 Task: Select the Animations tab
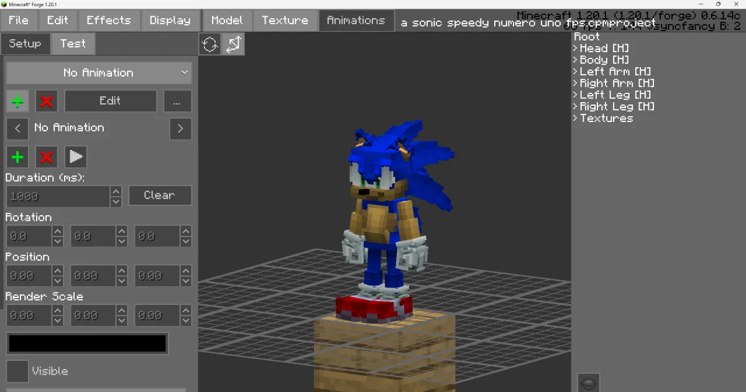[356, 21]
